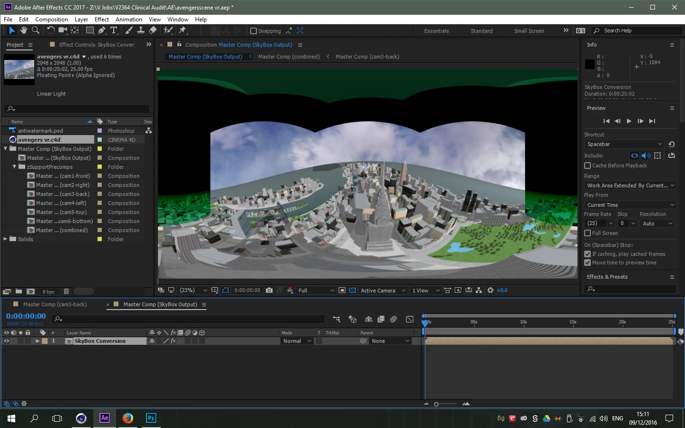Screen dimensions: 685x428
Task: Open the Full resolution dropdown in viewer
Action: 316,290
